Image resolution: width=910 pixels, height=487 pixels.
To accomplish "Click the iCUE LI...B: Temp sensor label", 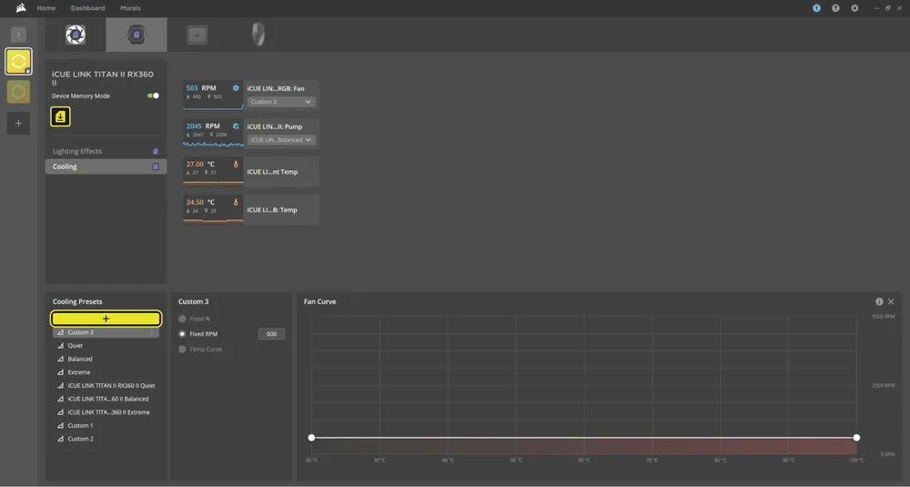I will pos(271,210).
